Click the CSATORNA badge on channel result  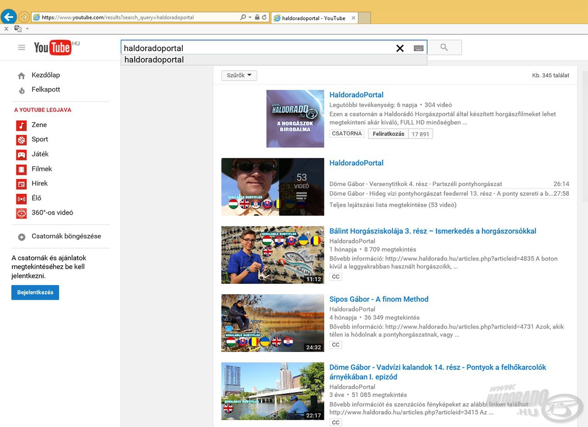(x=347, y=134)
